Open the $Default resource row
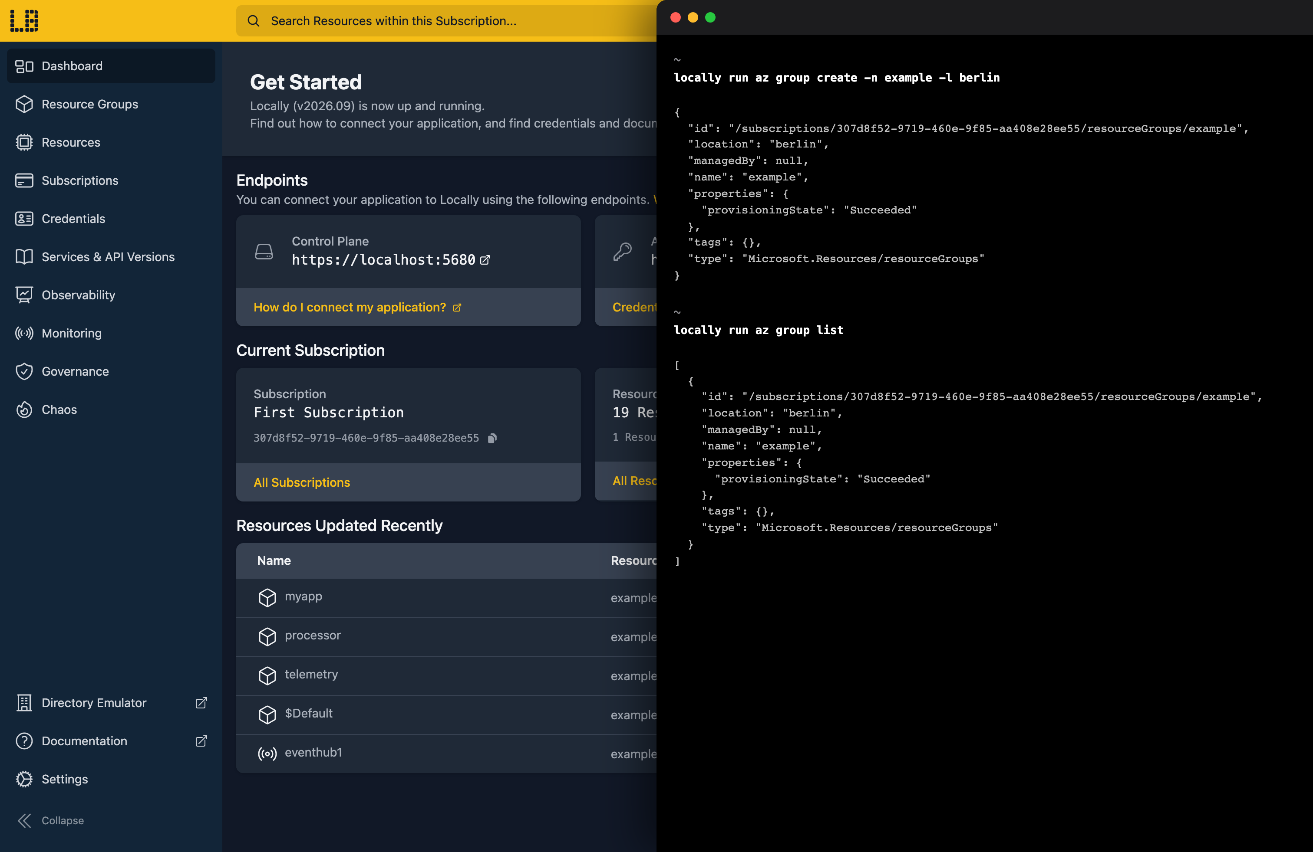Viewport: 1313px width, 852px height. 446,715
